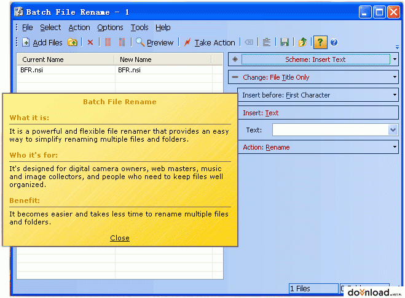Remove selected files with red X icon
This screenshot has height=298, width=405.
(90, 42)
